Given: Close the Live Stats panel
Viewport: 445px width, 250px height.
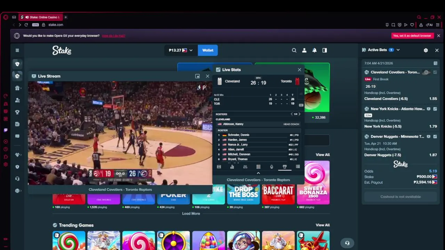Looking at the screenshot, I should tap(299, 70).
